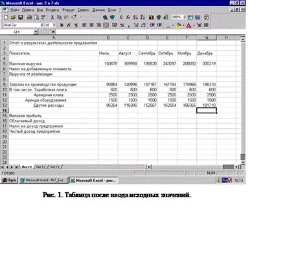Run the spelling check icon
307x255 pixels.
click(43, 17)
